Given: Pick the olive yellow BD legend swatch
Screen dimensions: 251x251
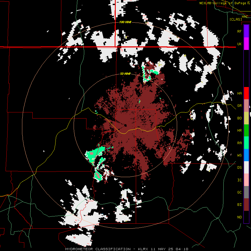Looking at the screenshot, I should point(246,118).
